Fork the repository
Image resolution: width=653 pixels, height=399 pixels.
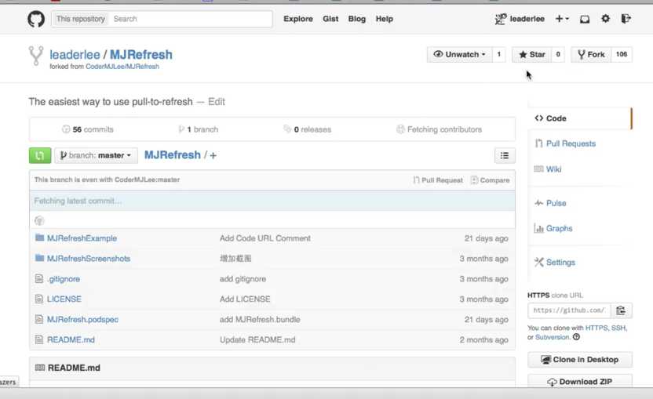click(591, 55)
